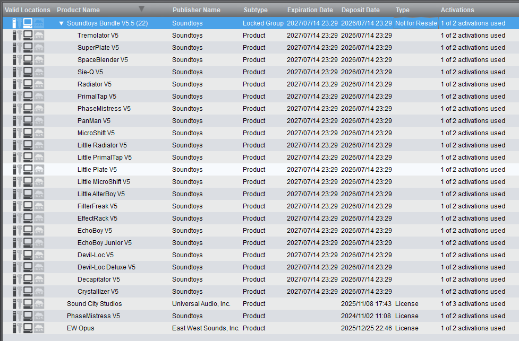519x341 pixels.
Task: Click 'East West Sounds, Inc.' publisher cell
Action: [206, 328]
